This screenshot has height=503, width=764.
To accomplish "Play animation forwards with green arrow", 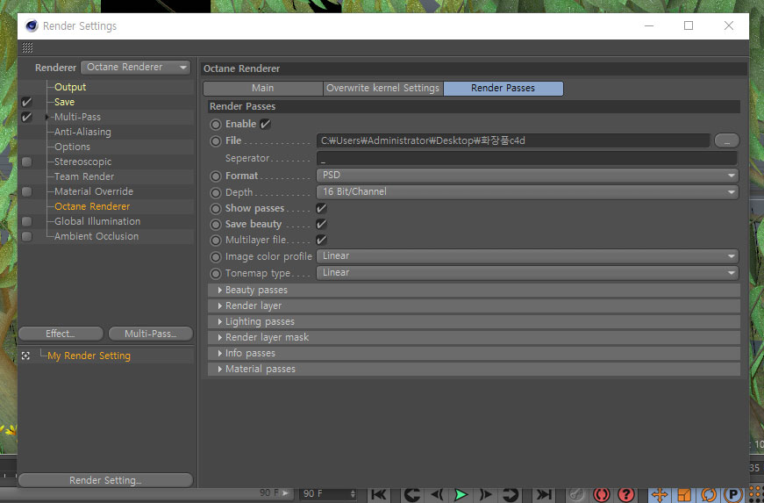I will (x=461, y=494).
